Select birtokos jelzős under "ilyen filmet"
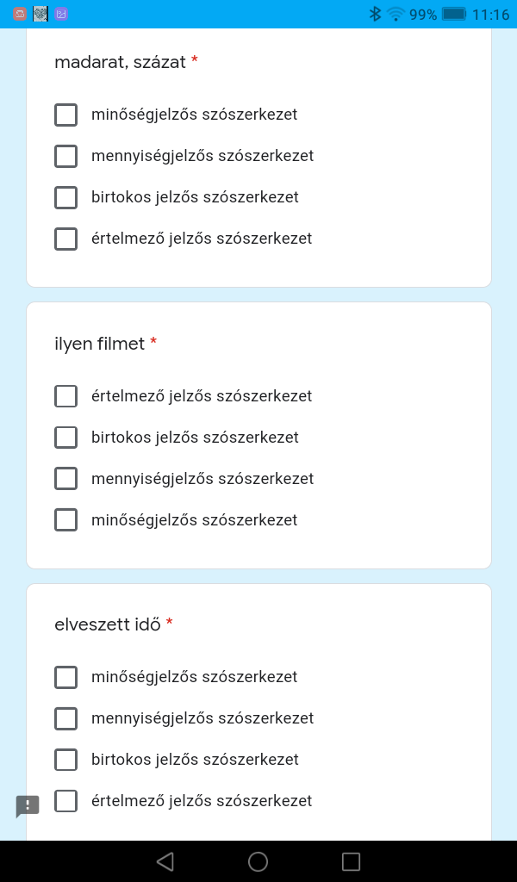Viewport: 517px width, 882px height. tap(66, 438)
